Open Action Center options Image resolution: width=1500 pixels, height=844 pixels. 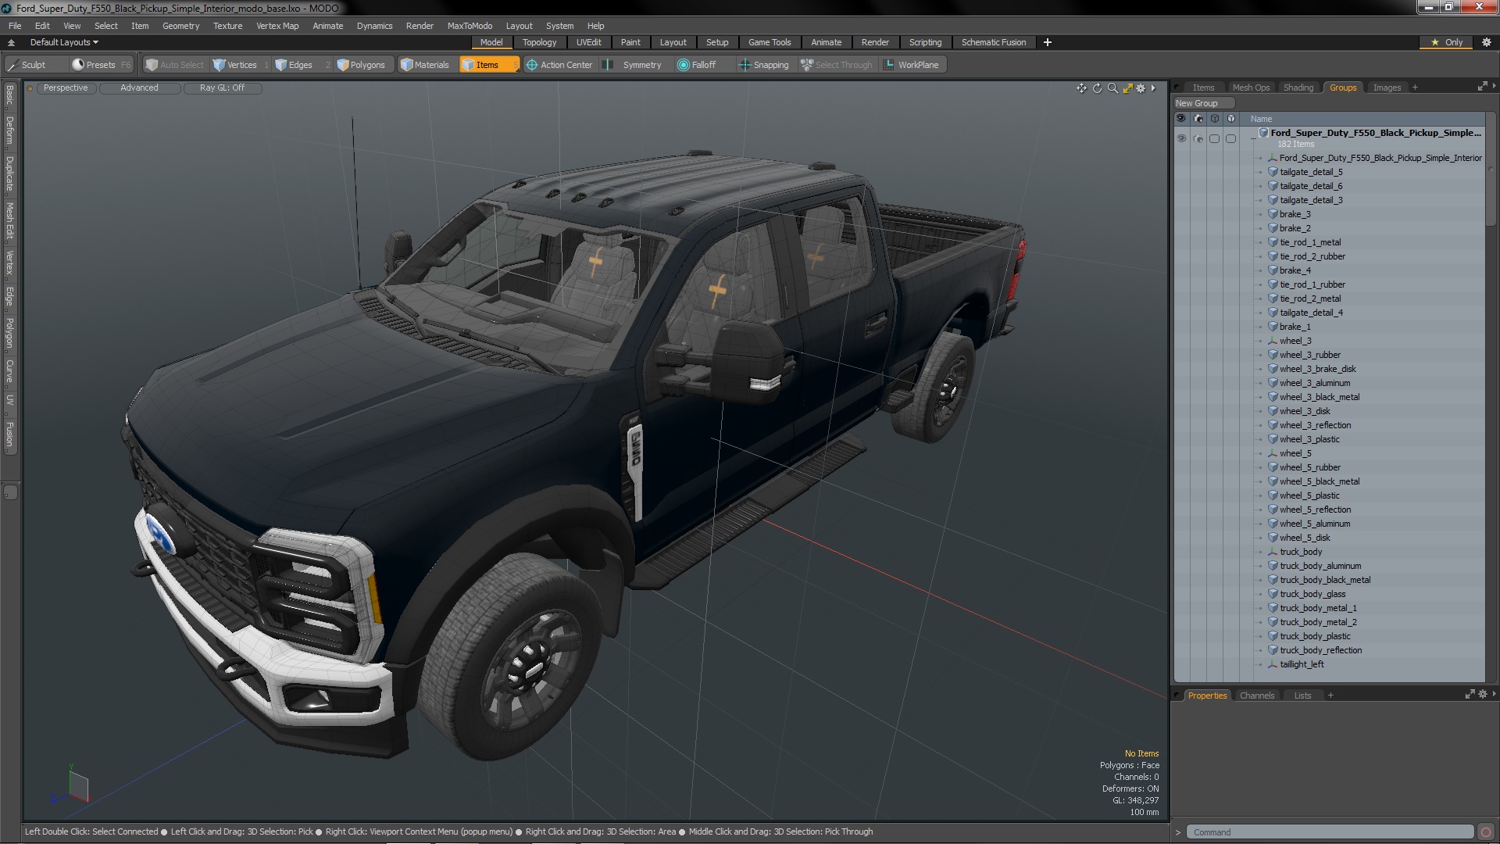(560, 65)
